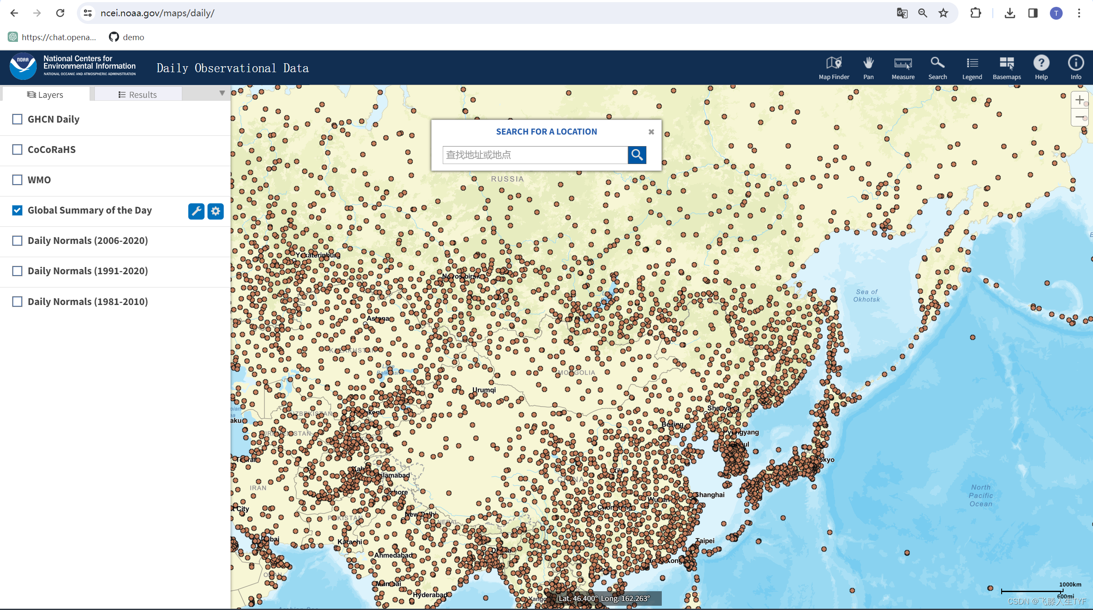Go forward in browser history

37,13
